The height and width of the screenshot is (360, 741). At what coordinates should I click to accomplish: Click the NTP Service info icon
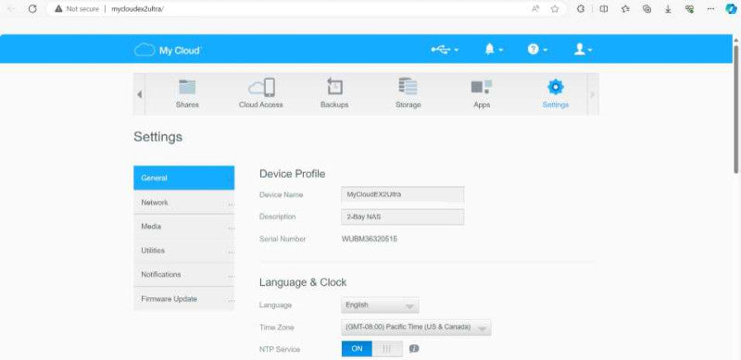[x=414, y=349]
